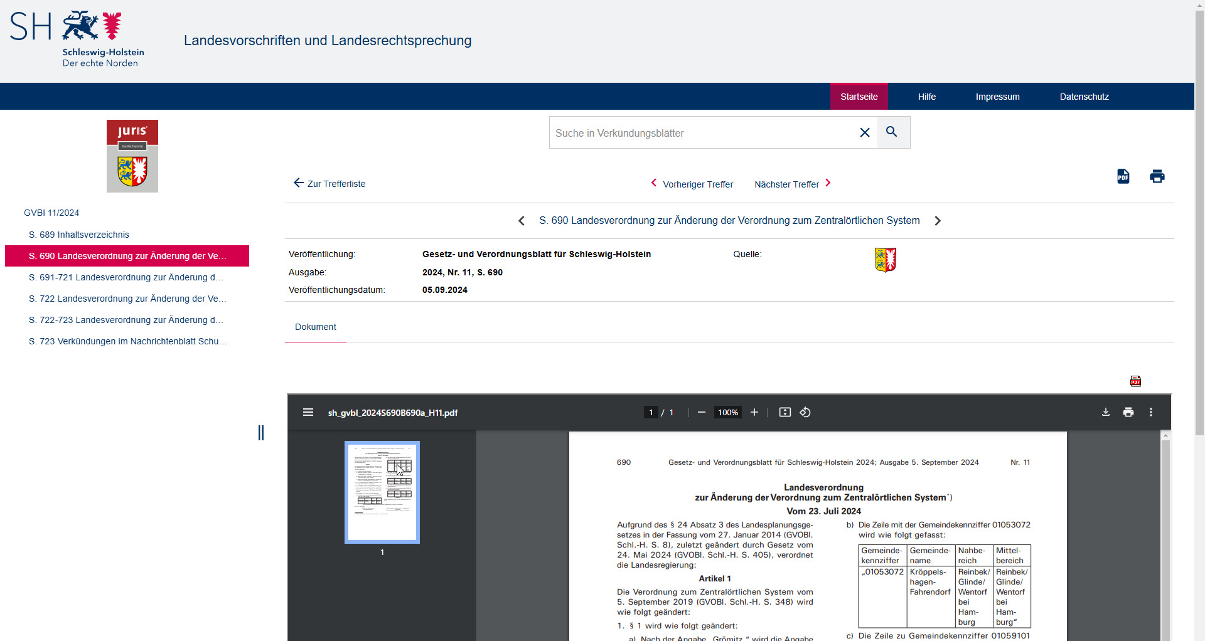The image size is (1205, 641).
Task: Export document as PDF icon
Action: pos(1123,176)
